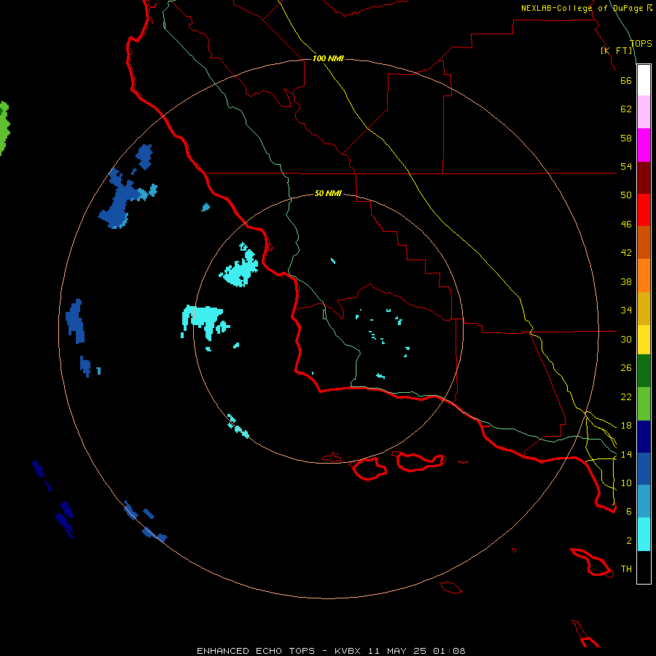
Task: Click the '22' legend value
Action: (626, 397)
